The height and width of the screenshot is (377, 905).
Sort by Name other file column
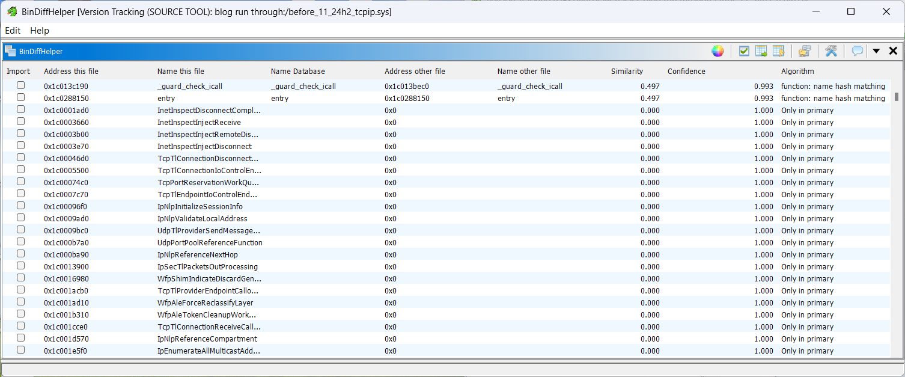tap(524, 71)
